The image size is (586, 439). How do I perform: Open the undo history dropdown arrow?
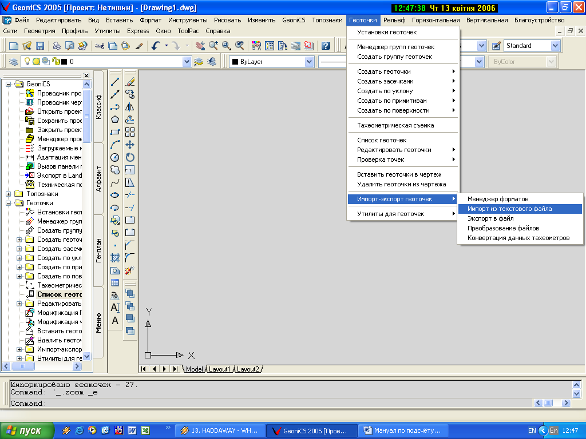167,46
